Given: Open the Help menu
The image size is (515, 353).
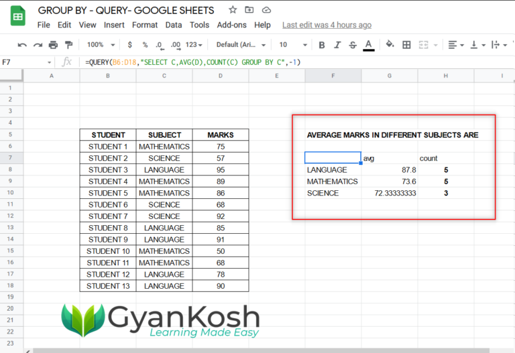Looking at the screenshot, I should click(x=262, y=25).
